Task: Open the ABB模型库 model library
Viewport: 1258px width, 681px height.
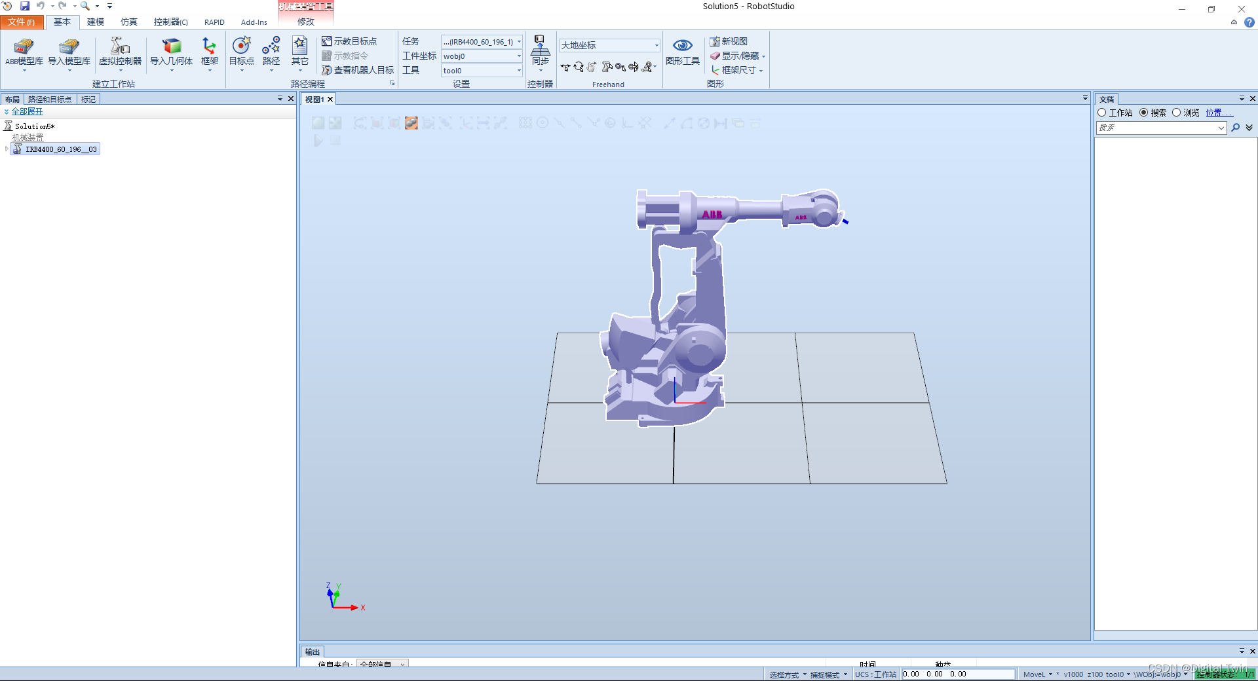Action: coord(24,54)
